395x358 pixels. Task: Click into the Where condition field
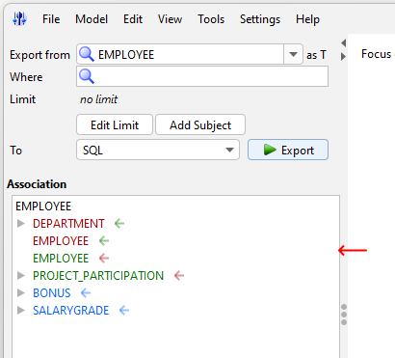pos(202,76)
